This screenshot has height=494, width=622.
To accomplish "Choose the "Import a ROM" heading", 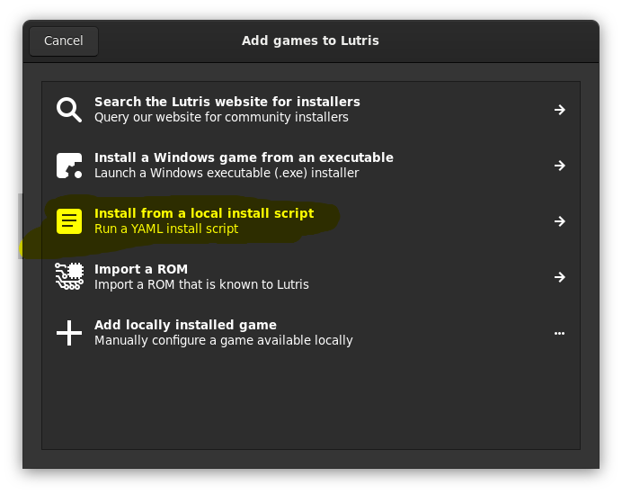I will 141,269.
